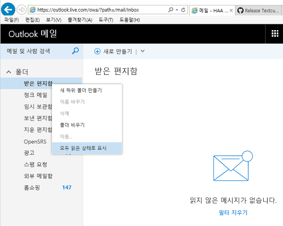Close the 메일 - HAA browser tab
Screen dimensions: 283x226
pyautogui.click(x=231, y=10)
